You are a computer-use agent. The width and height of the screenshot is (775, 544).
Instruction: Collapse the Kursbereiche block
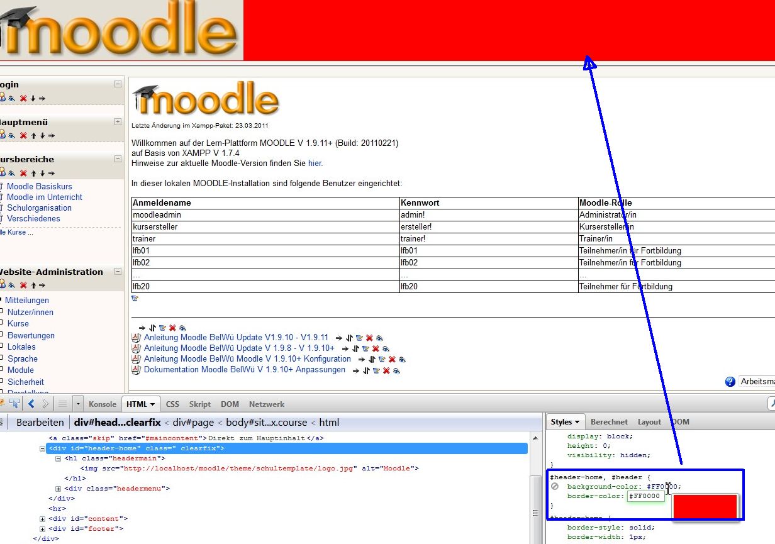(x=118, y=159)
